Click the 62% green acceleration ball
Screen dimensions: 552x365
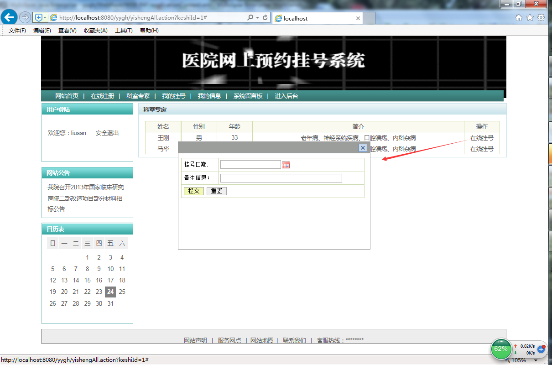[501, 349]
